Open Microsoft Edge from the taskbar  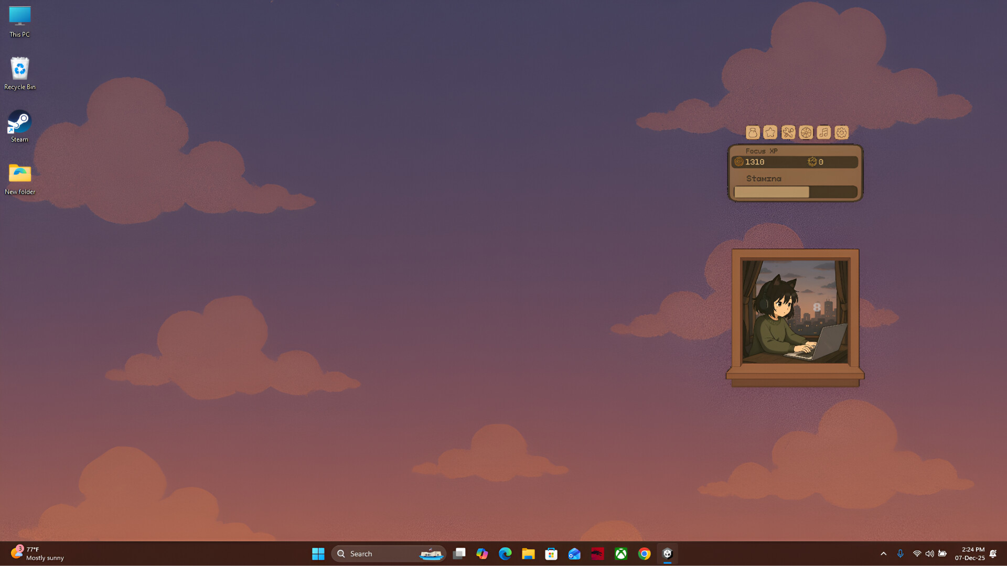(x=505, y=553)
